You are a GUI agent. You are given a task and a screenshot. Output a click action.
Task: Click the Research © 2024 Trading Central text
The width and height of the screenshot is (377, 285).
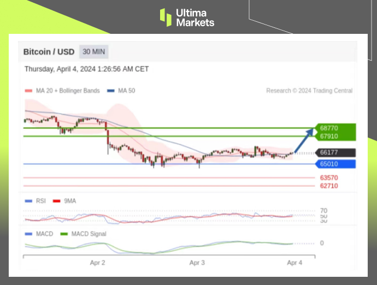click(x=309, y=91)
